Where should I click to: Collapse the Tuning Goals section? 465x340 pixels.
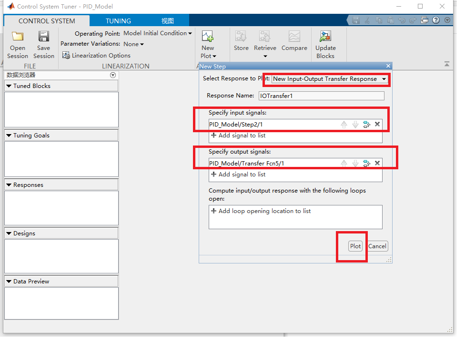click(x=9, y=135)
